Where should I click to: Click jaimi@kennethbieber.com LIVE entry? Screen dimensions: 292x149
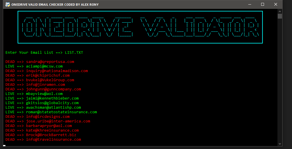point(42,98)
